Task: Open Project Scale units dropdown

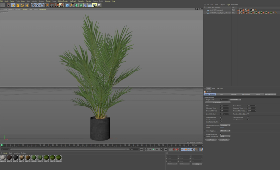Action: click(x=235, y=100)
